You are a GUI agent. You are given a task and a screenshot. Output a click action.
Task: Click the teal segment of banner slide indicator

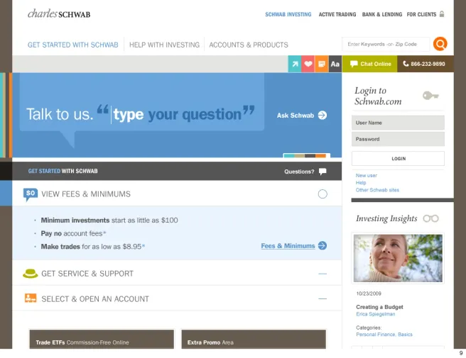pyautogui.click(x=289, y=156)
